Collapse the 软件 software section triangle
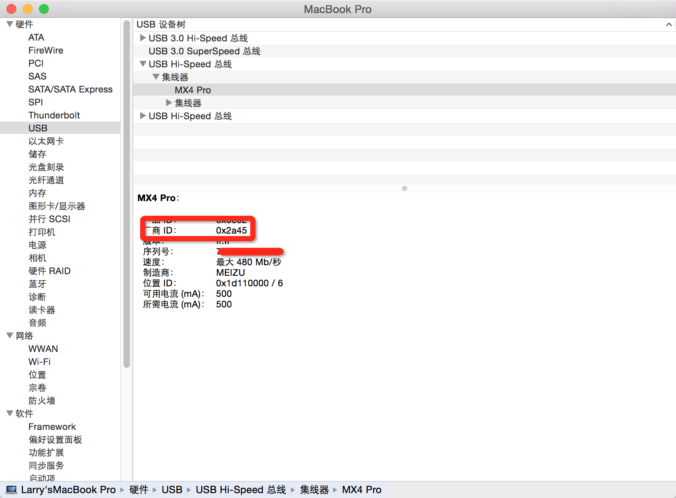Image resolution: width=676 pixels, height=498 pixels. (x=10, y=414)
